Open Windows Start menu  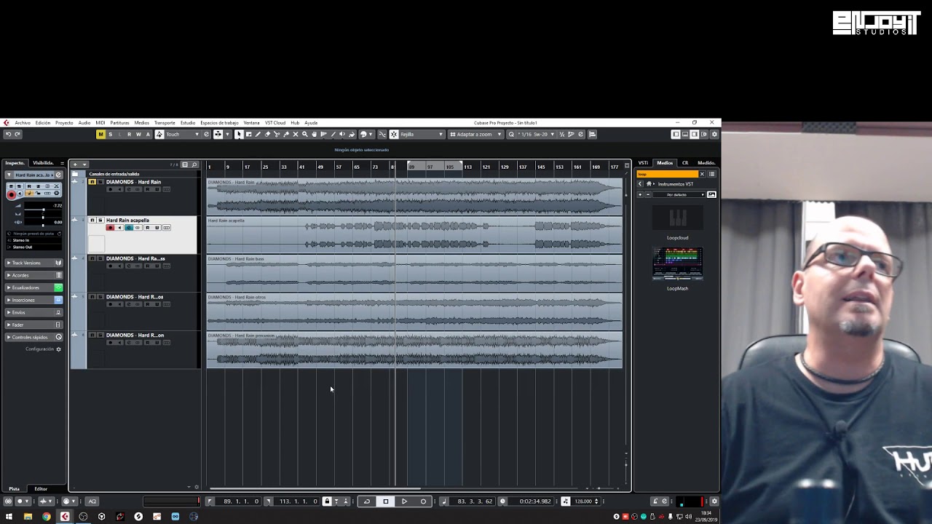[8, 517]
